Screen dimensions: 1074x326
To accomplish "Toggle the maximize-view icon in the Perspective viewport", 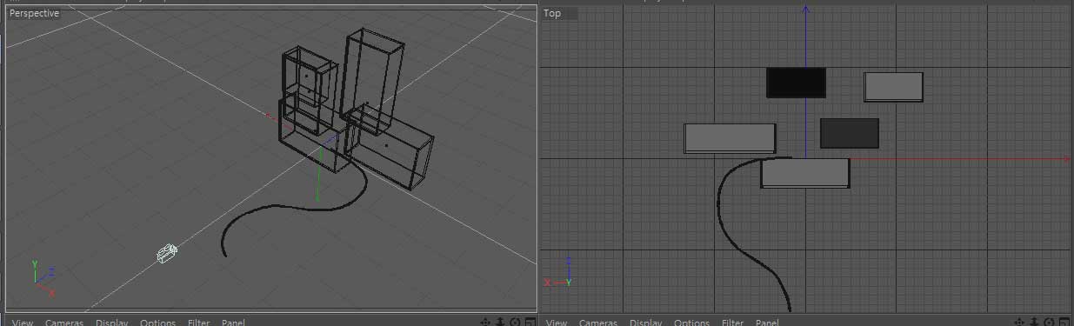I will pyautogui.click(x=530, y=323).
